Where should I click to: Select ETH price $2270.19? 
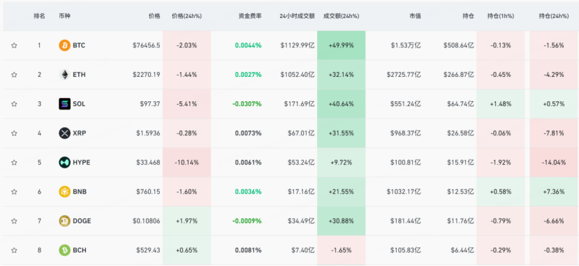click(147, 75)
